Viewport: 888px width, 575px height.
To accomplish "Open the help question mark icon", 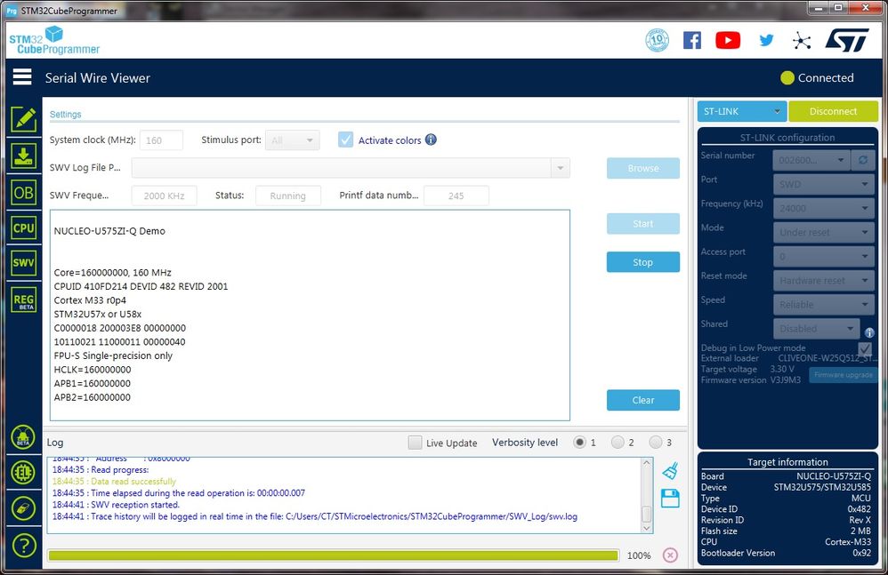I will pos(24,546).
